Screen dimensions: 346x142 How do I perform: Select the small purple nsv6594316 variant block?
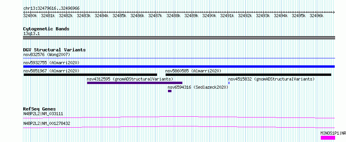170,91
